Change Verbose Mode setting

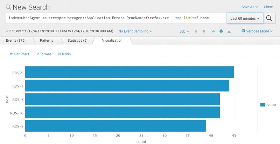257,31
